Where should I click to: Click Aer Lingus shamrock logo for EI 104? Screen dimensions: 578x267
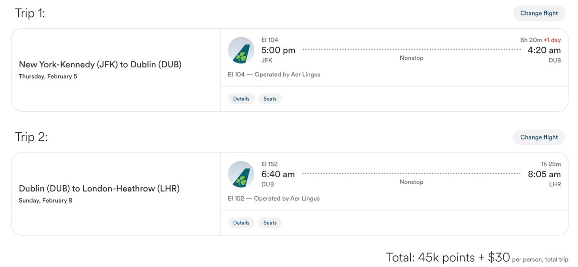coord(241,51)
